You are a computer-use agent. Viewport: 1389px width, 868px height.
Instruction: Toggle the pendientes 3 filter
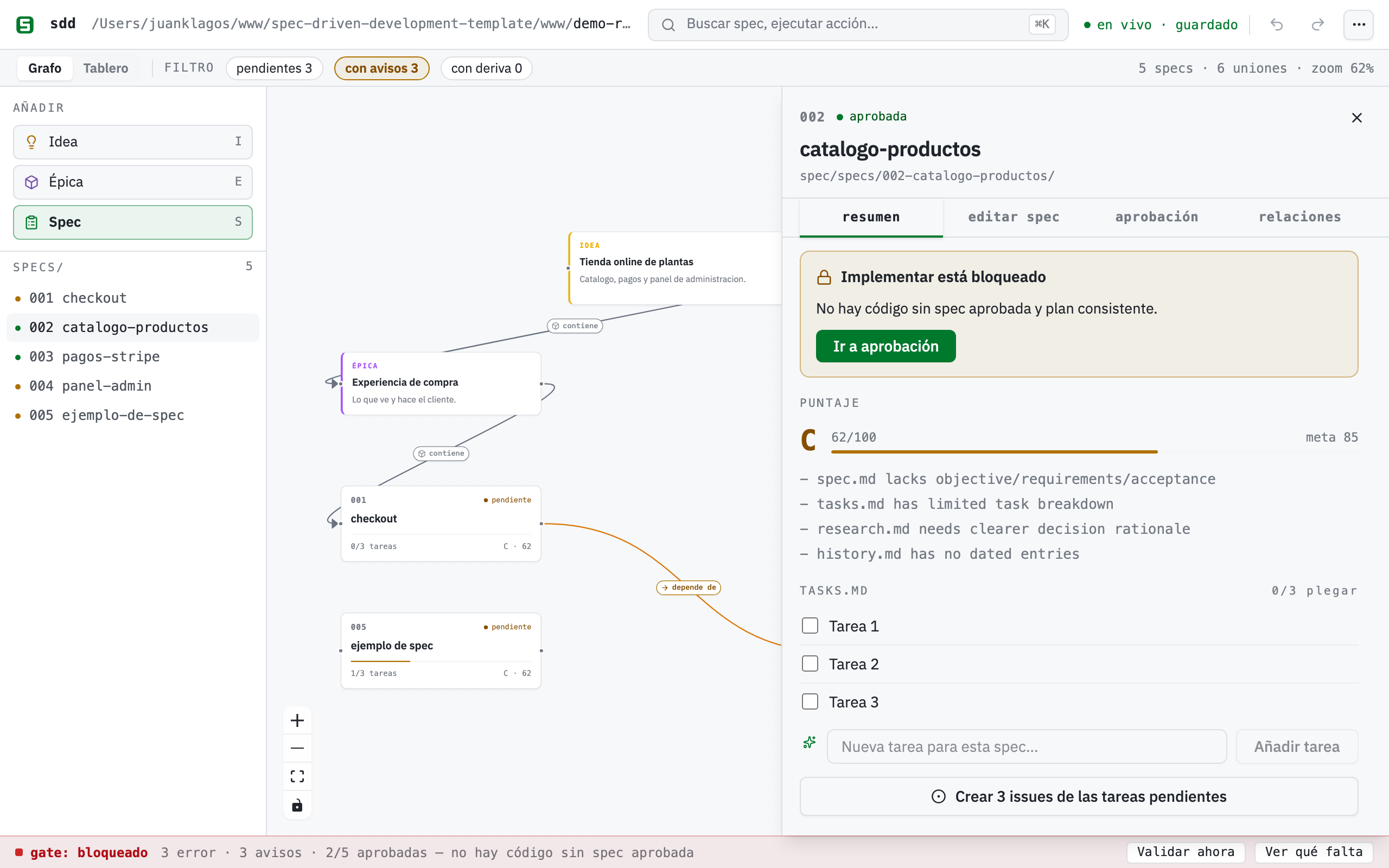coord(275,68)
